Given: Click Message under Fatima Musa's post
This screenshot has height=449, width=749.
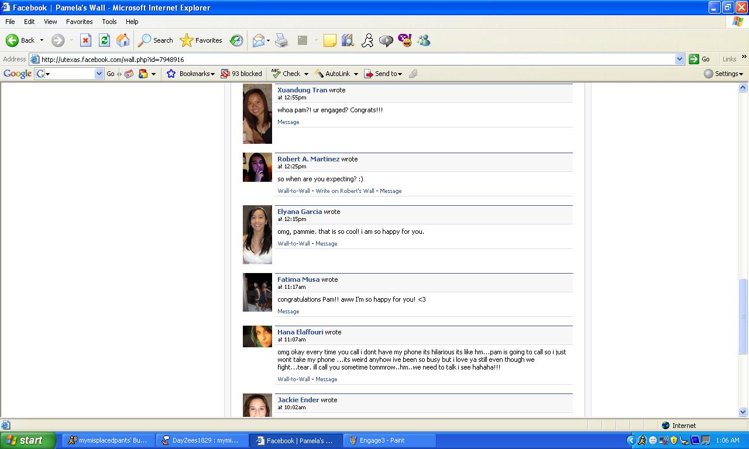Looking at the screenshot, I should (288, 312).
